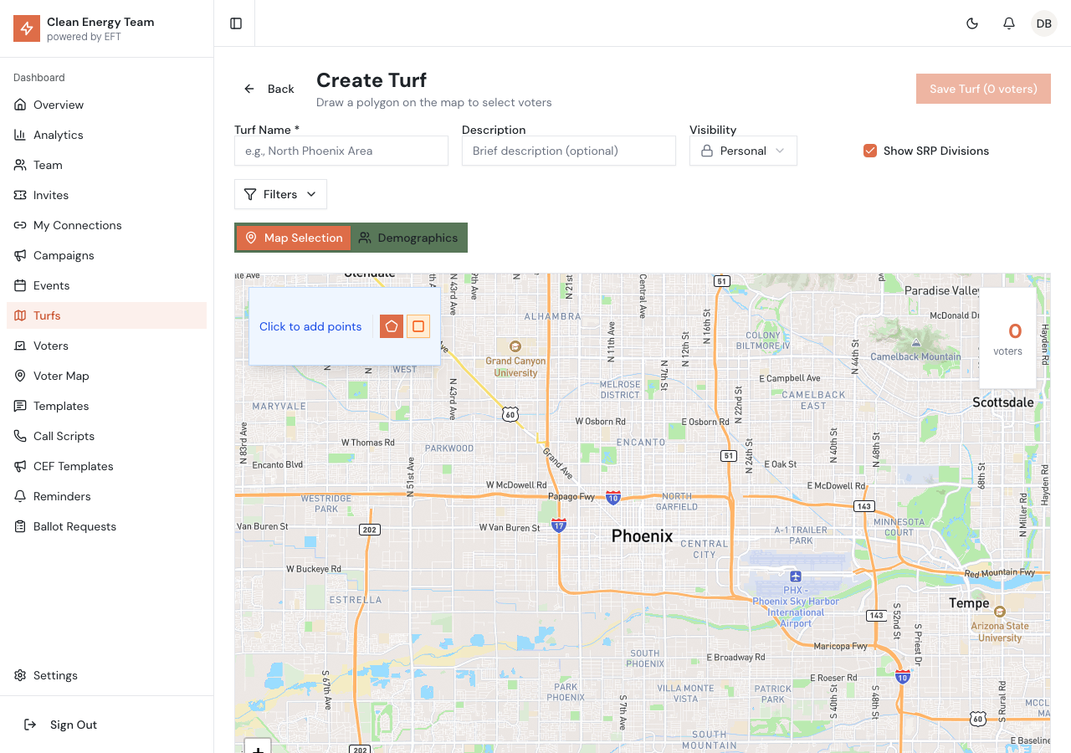Toggle dark mode with the moon icon

point(972,23)
